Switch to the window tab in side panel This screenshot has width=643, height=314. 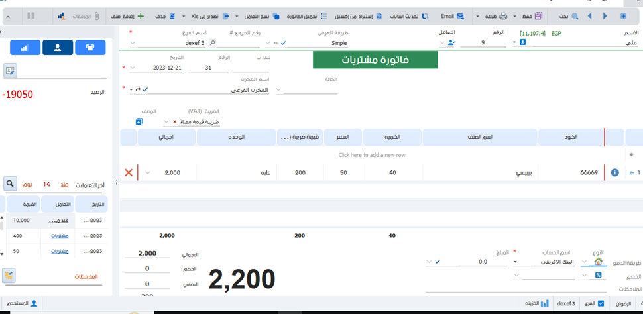coord(90,48)
